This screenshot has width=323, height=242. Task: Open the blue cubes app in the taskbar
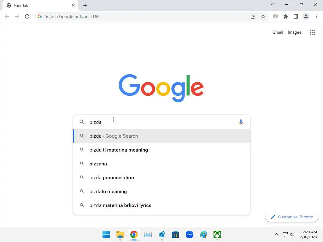pos(162,234)
